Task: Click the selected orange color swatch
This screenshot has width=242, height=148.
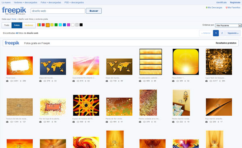Action: pyautogui.click(x=48, y=25)
